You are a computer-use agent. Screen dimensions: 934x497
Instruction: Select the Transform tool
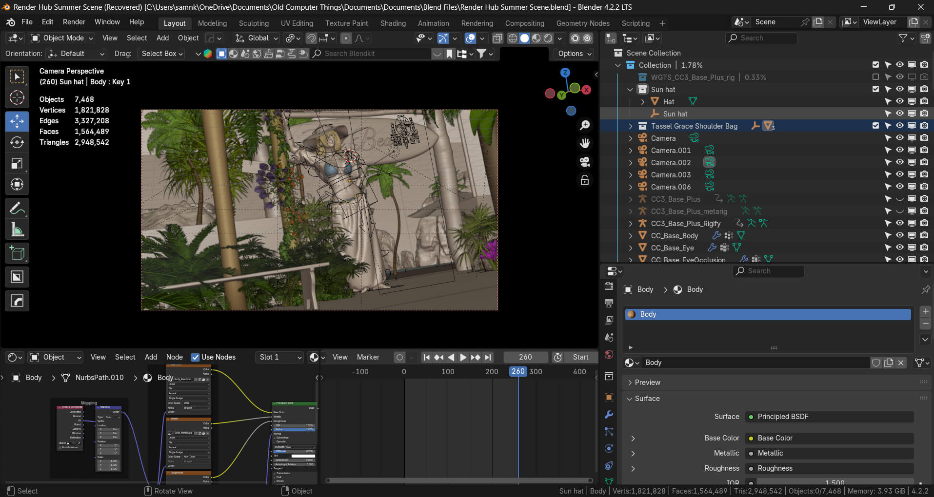click(x=17, y=185)
